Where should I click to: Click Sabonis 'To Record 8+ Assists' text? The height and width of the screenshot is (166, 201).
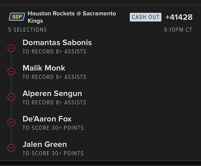(x=54, y=52)
